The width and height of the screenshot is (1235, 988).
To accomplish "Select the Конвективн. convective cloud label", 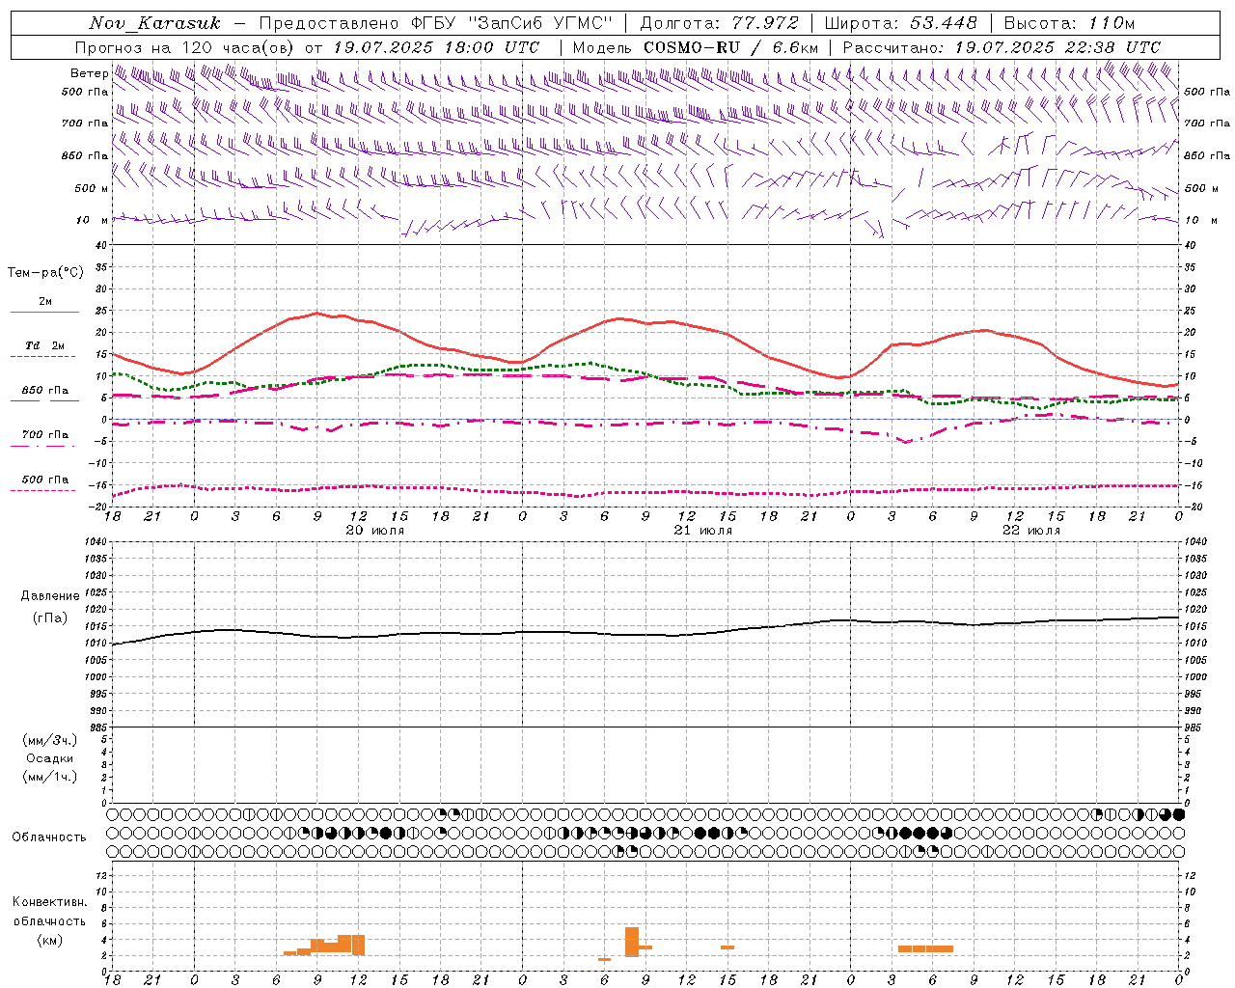I will [49, 902].
